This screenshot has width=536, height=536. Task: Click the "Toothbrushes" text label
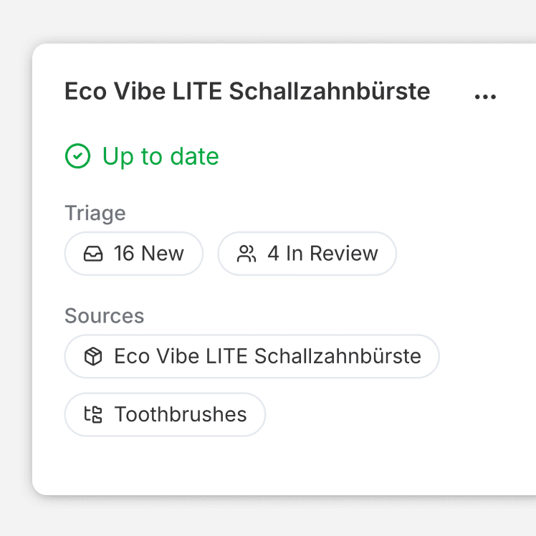click(x=181, y=414)
